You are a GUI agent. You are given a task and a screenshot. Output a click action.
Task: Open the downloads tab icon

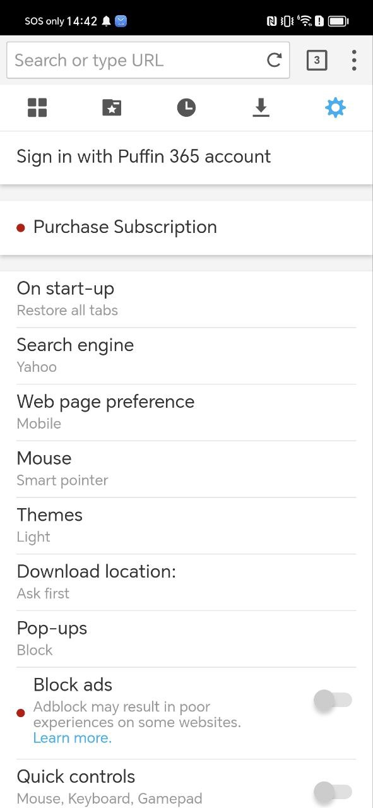click(261, 108)
